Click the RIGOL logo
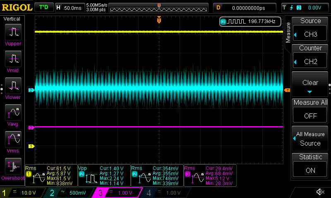 coord(17,8)
